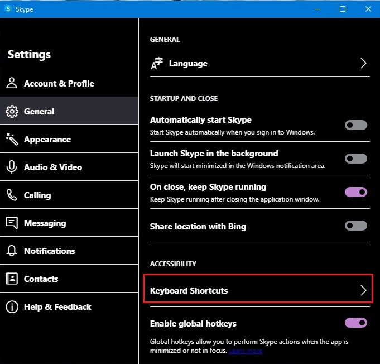The width and height of the screenshot is (380, 364).
Task: Click 'Global hotkeys allow you to perform' description
Action: click(249, 346)
